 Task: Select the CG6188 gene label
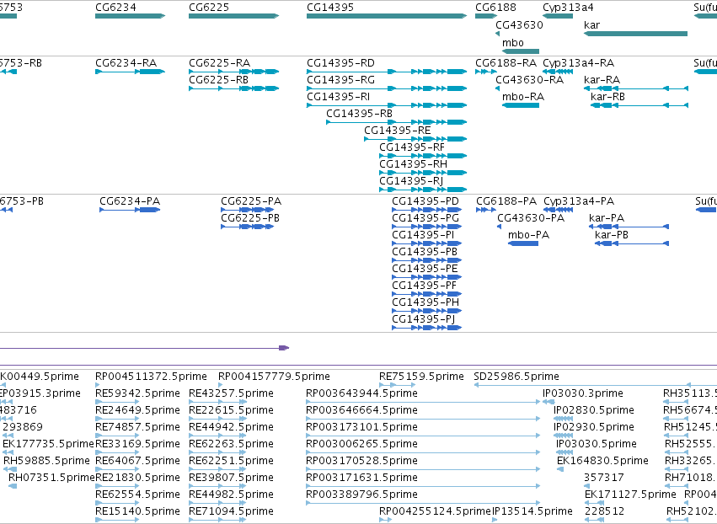point(495,8)
